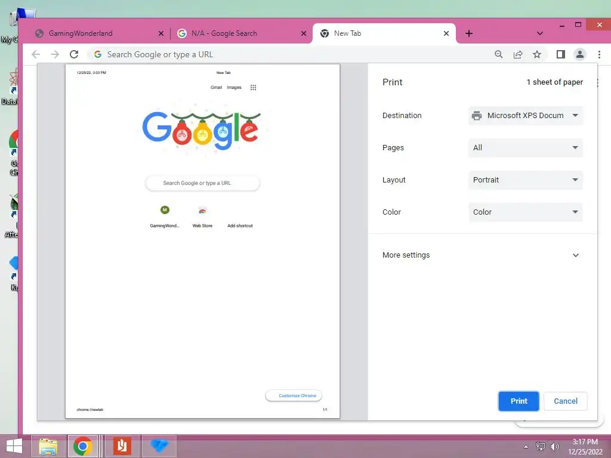Open the blue gem app in taskbar
The height and width of the screenshot is (458, 611).
point(159,446)
